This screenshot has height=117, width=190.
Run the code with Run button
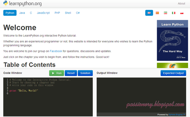tap(57, 73)
